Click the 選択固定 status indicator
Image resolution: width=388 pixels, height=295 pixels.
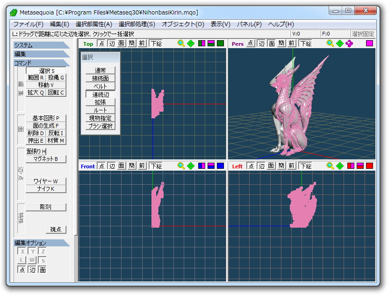click(363, 34)
